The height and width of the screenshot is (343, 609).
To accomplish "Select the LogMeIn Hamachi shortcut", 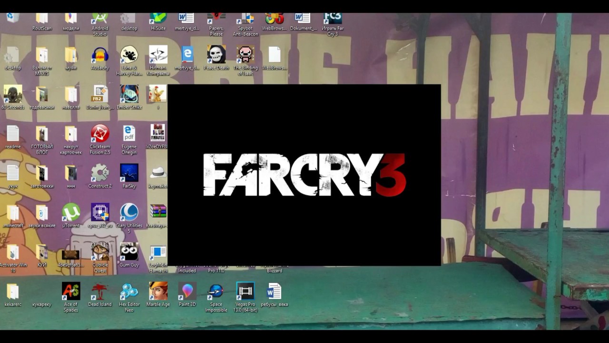I will 158,258.
